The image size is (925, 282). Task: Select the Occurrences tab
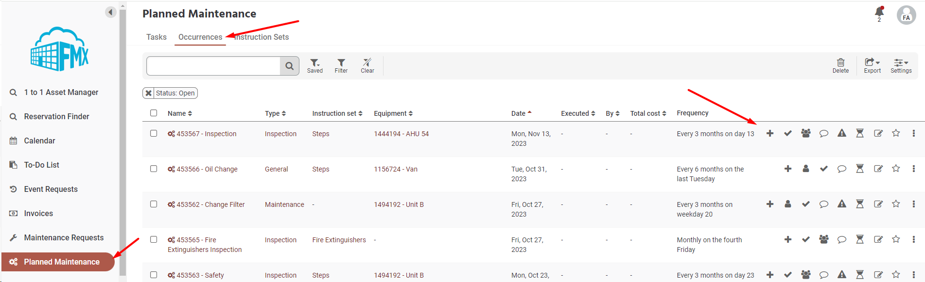(x=200, y=37)
